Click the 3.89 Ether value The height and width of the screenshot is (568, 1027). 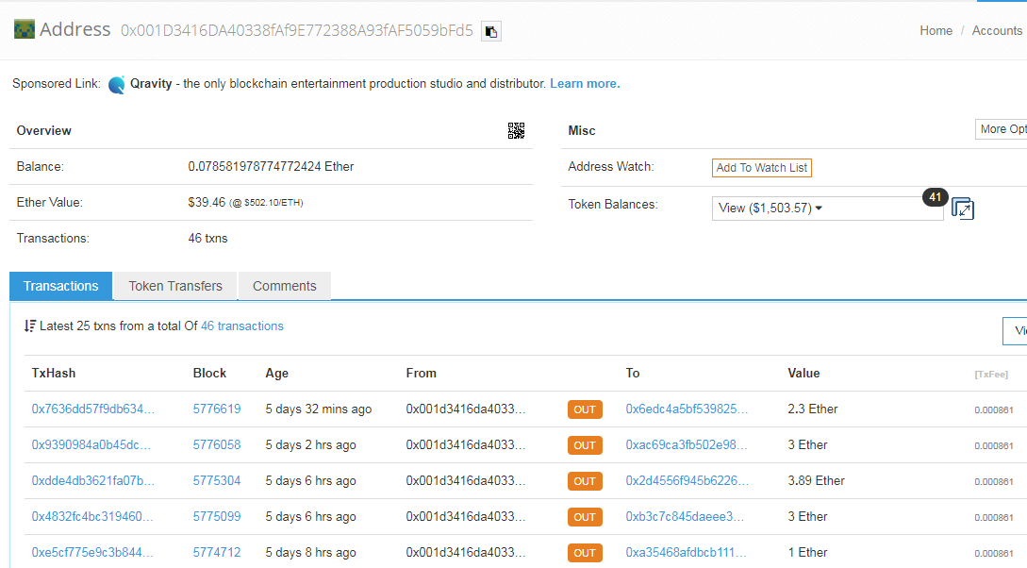pyautogui.click(x=816, y=481)
